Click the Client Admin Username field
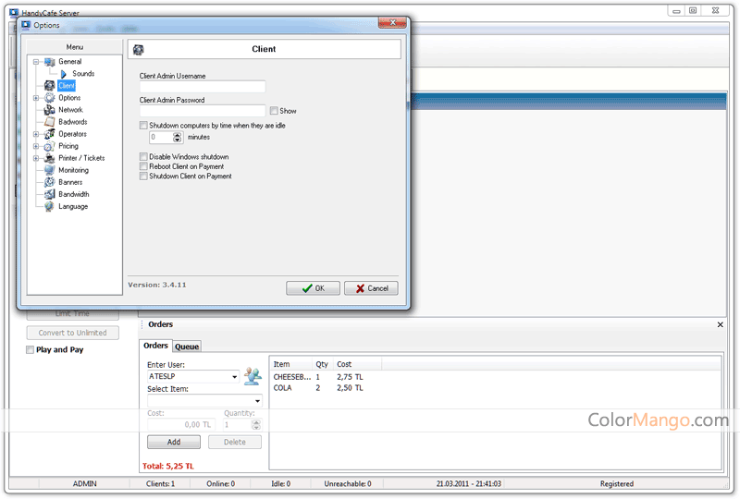 202,87
